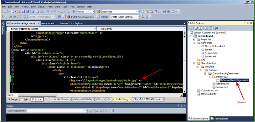Click the Redo toolbar icon

(55, 11)
